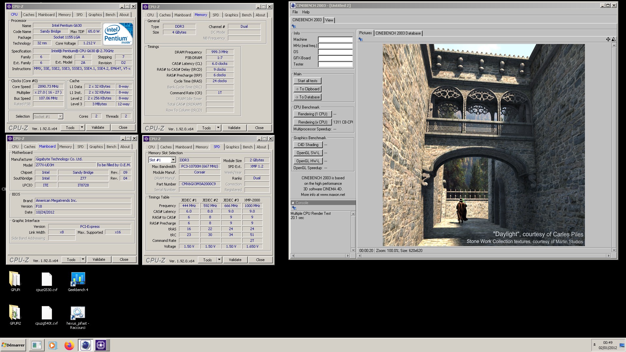The width and height of the screenshot is (626, 352).
Task: Click the To Clipboard button
Action: [x=307, y=89]
